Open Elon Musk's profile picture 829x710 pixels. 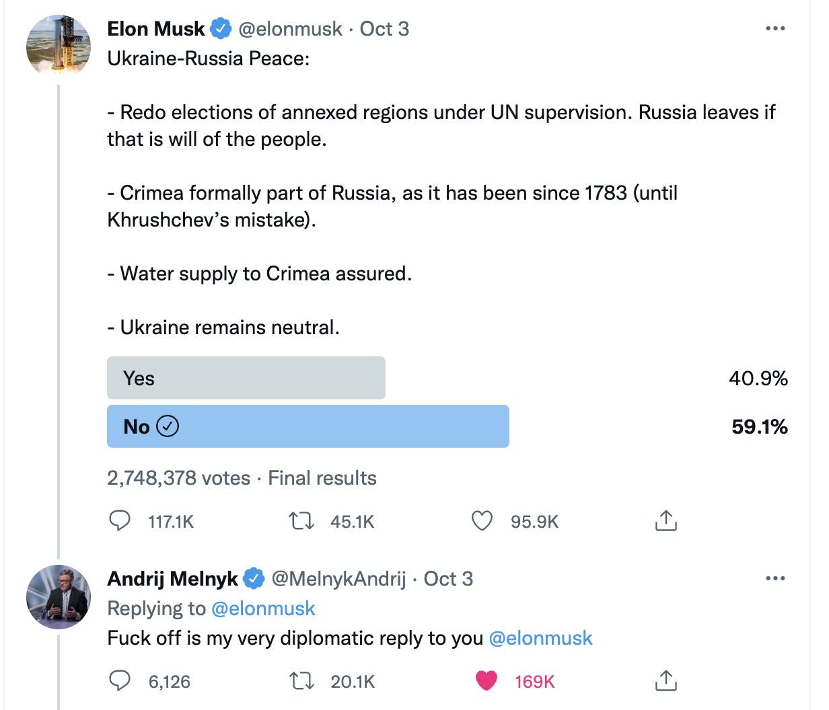[x=59, y=46]
